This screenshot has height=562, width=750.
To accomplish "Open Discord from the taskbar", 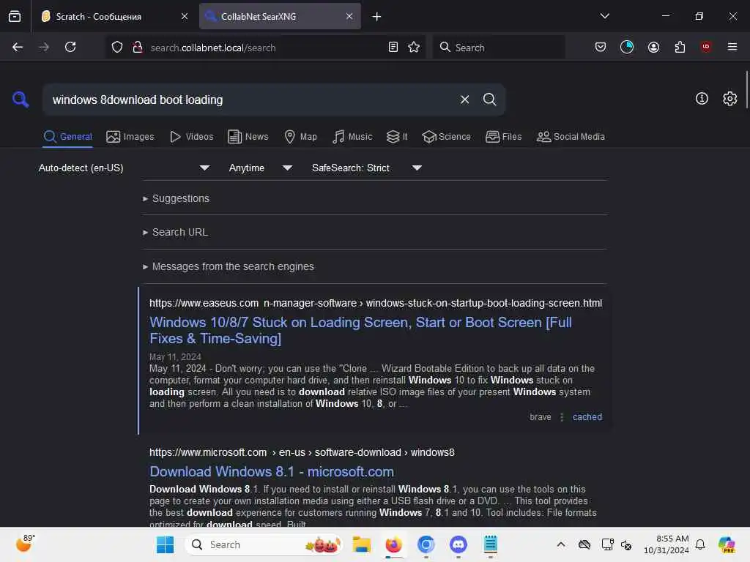I will tap(458, 544).
